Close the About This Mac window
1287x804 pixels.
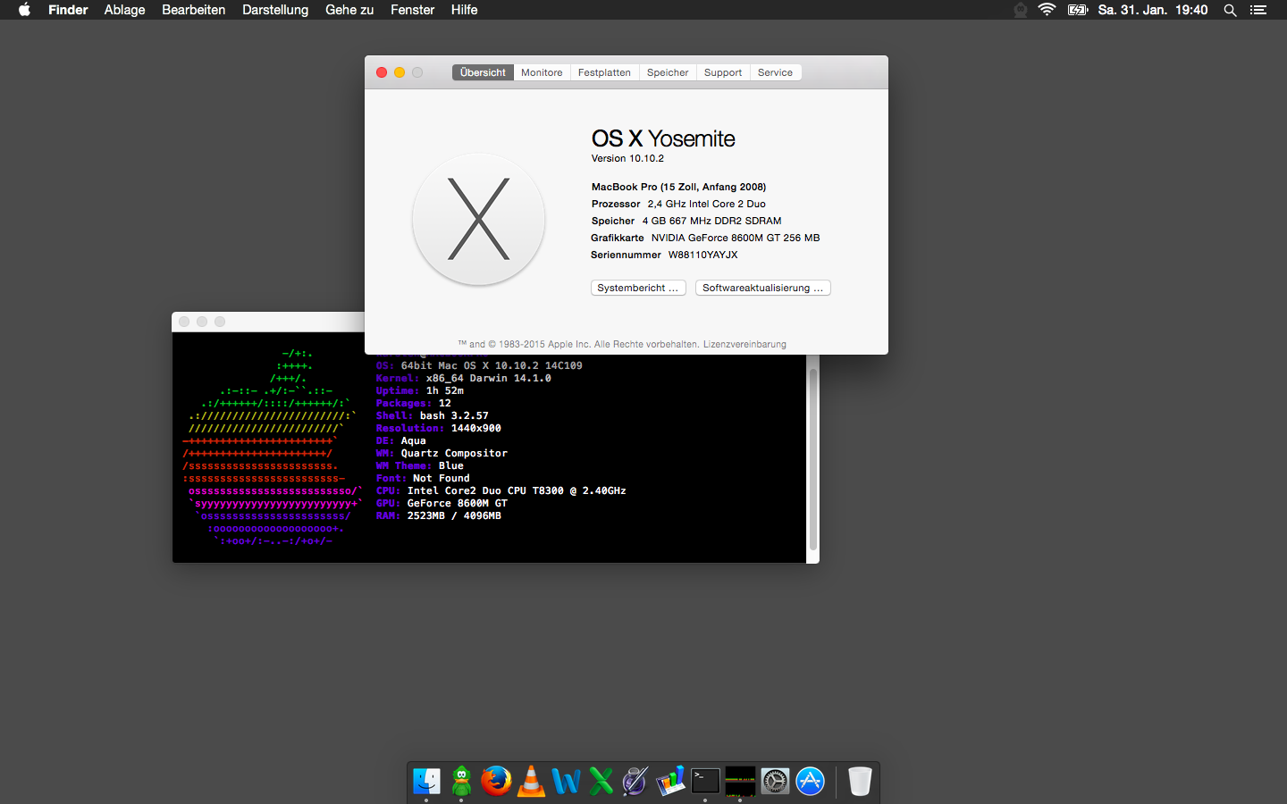(x=382, y=72)
